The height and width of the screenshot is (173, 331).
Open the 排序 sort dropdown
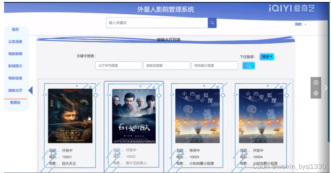pyautogui.click(x=267, y=57)
